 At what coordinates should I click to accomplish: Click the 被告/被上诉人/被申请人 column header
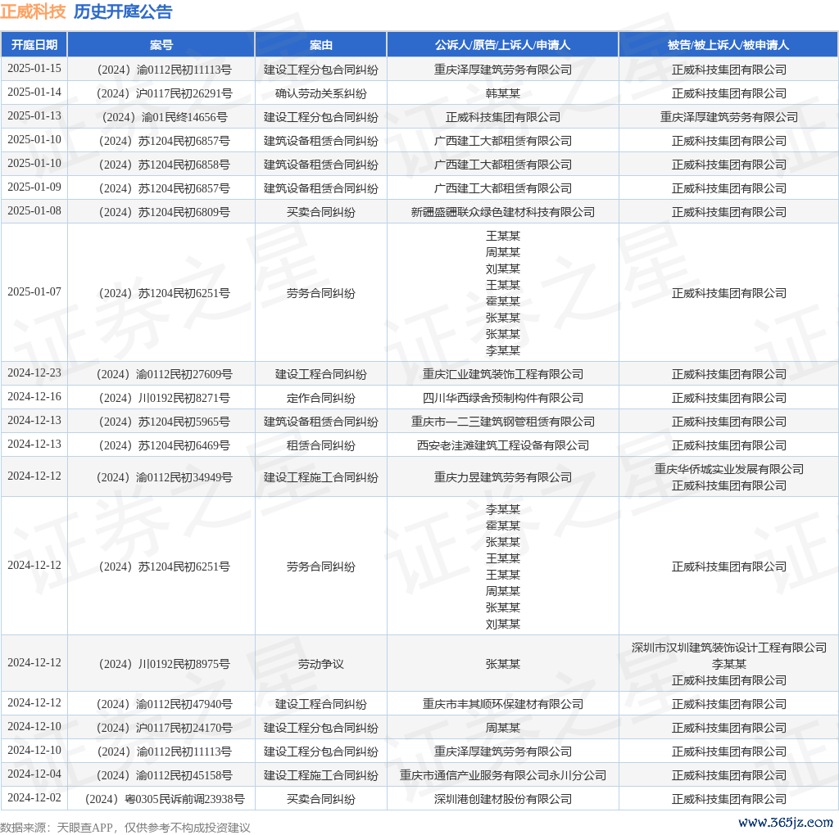[x=728, y=45]
